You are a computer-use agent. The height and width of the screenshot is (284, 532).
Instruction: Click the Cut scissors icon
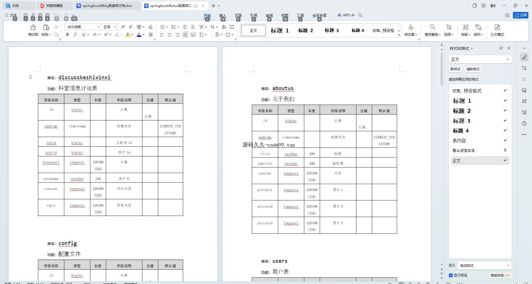coord(56,27)
